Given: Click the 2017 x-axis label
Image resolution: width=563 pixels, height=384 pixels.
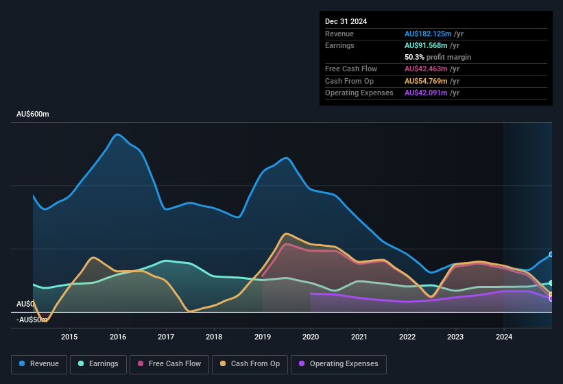Looking at the screenshot, I should [166, 337].
